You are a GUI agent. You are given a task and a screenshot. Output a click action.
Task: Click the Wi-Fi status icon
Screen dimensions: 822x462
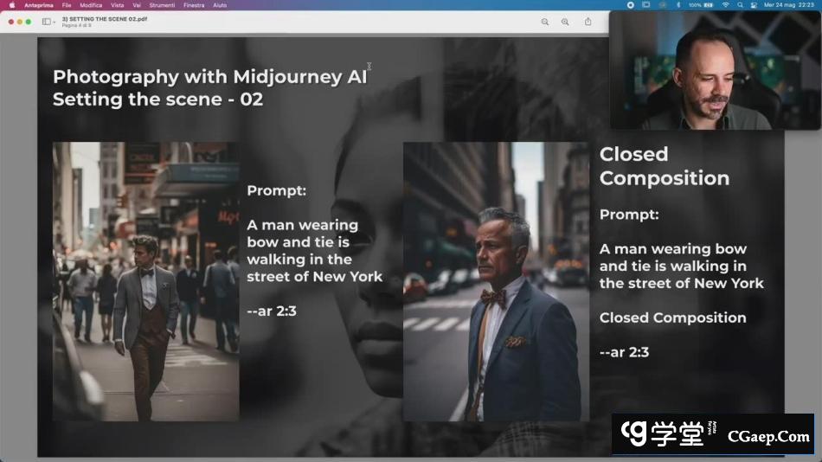[725, 5]
